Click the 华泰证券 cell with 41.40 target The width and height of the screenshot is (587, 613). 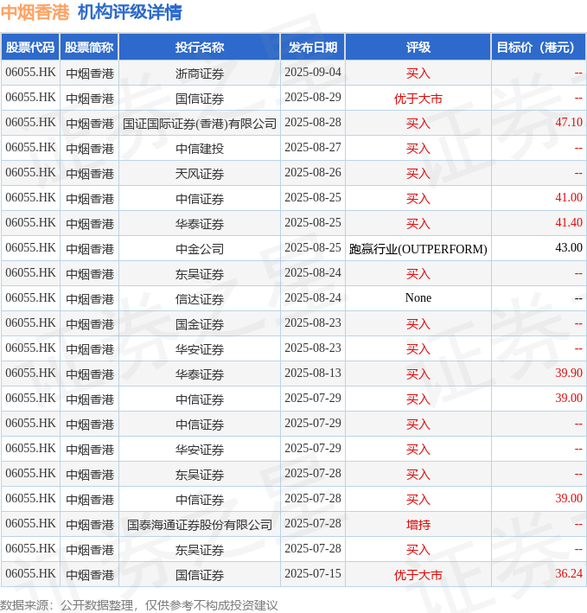pyautogui.click(x=200, y=223)
